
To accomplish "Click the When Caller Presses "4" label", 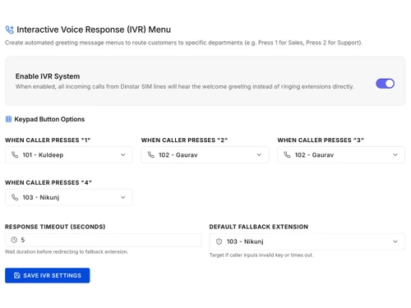I will [48, 182].
